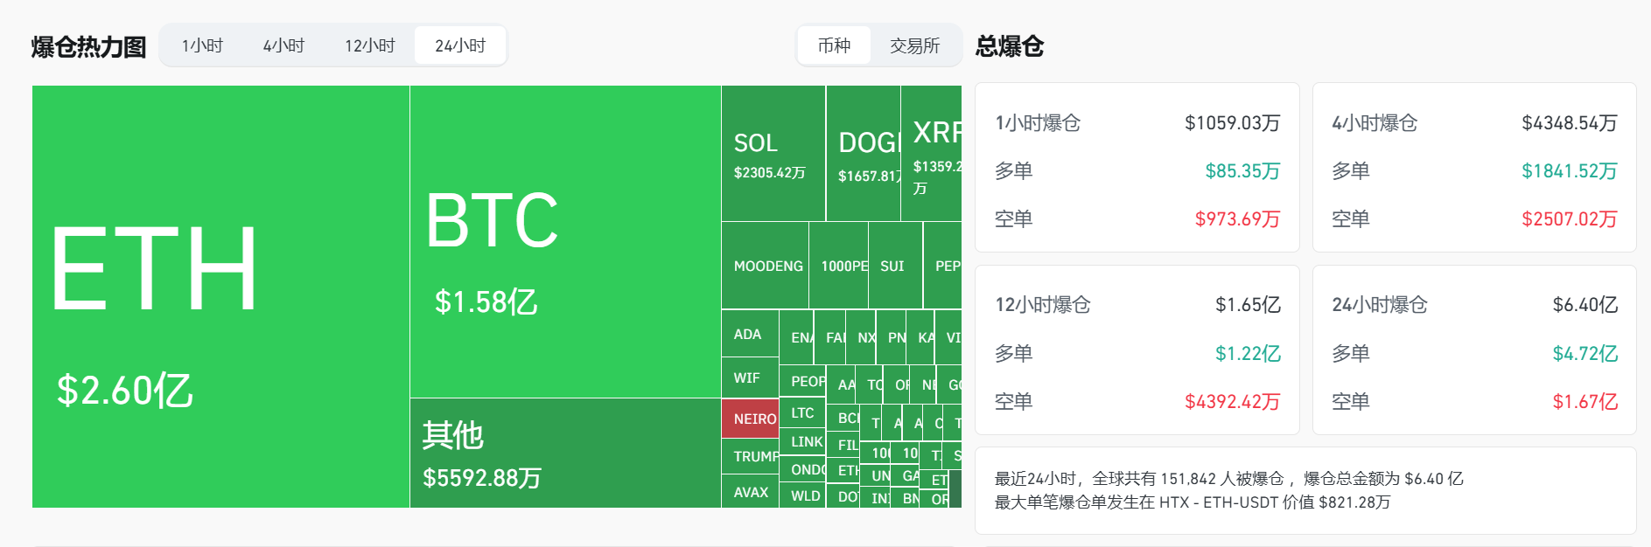Select the AA tile
Screen dimensions: 1651x547
pyautogui.click(x=841, y=384)
